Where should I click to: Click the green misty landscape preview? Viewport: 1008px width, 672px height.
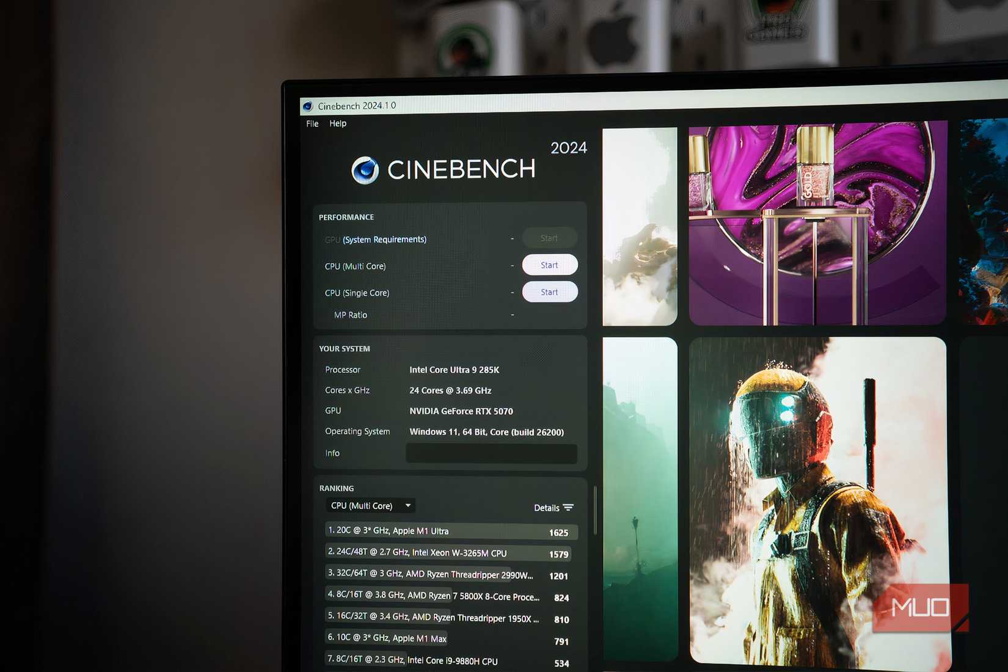point(639,501)
